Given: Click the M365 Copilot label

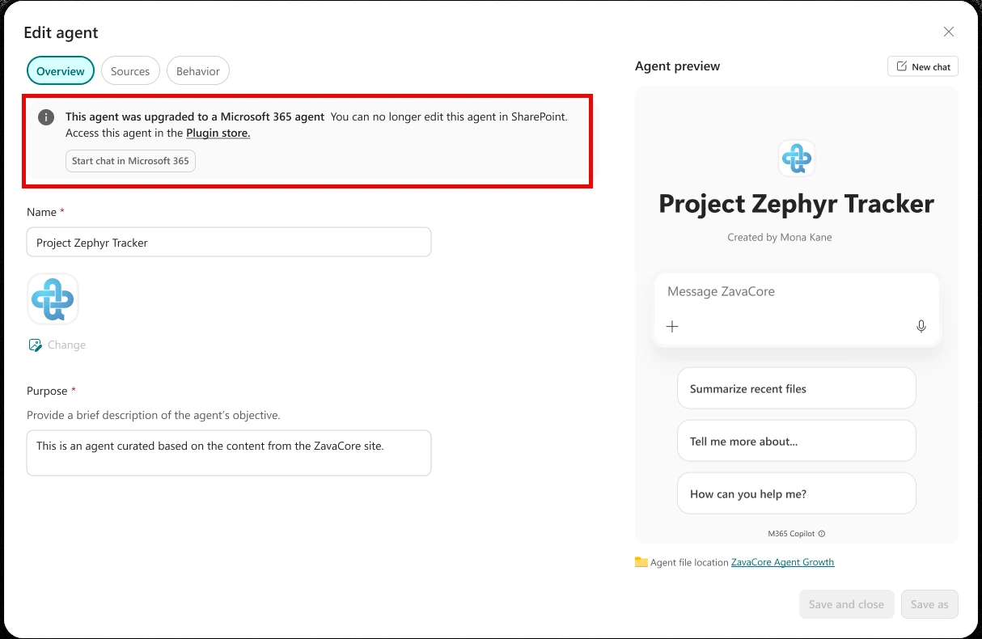Looking at the screenshot, I should (x=791, y=534).
